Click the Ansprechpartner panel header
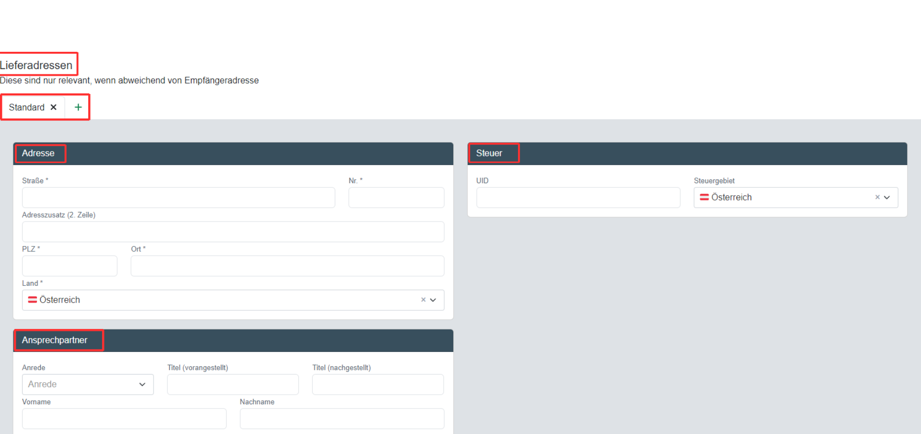The image size is (921, 434). 233,340
